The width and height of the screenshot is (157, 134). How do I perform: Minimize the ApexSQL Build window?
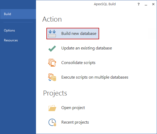pos(146,4)
